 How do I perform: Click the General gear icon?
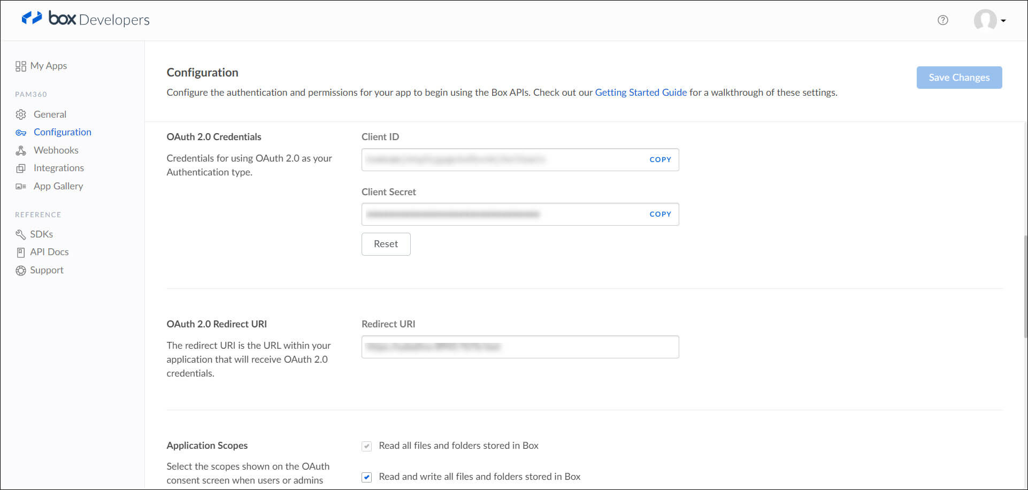[21, 114]
